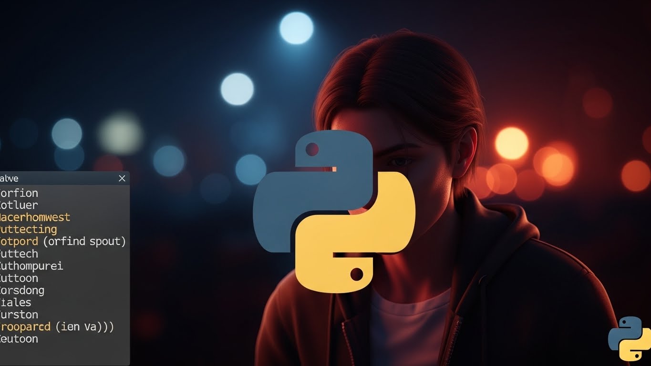Image resolution: width=651 pixels, height=366 pixels.
Task: Click the '(ien va)))' text
Action: (x=84, y=327)
